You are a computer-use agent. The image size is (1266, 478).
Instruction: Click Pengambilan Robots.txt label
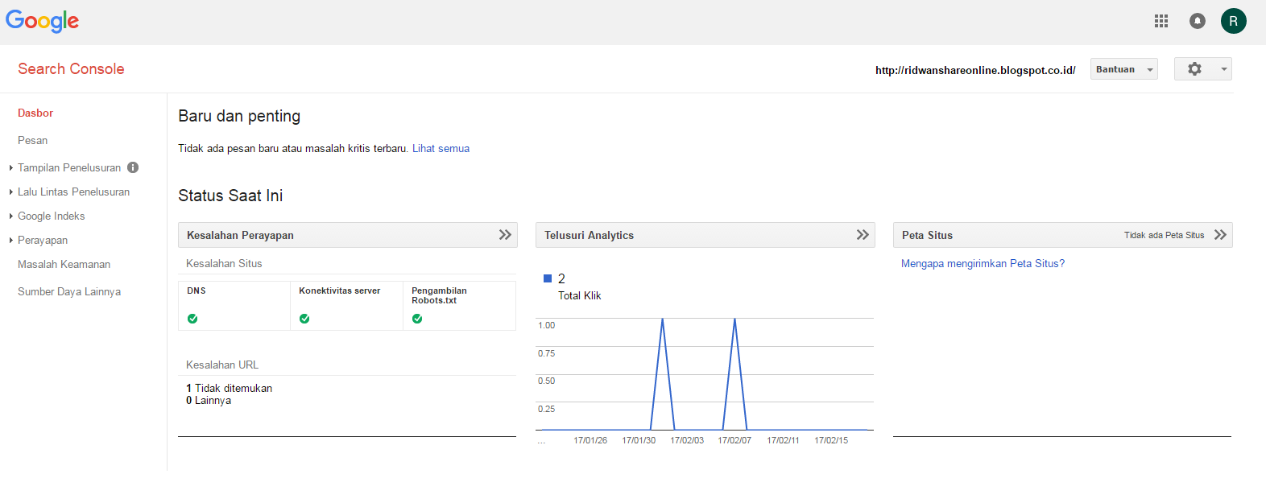pos(439,295)
